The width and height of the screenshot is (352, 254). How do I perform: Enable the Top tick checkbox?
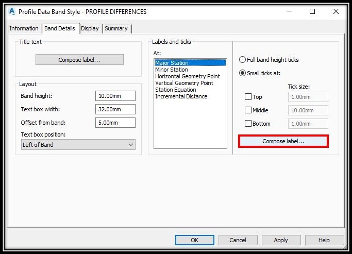[x=248, y=97]
